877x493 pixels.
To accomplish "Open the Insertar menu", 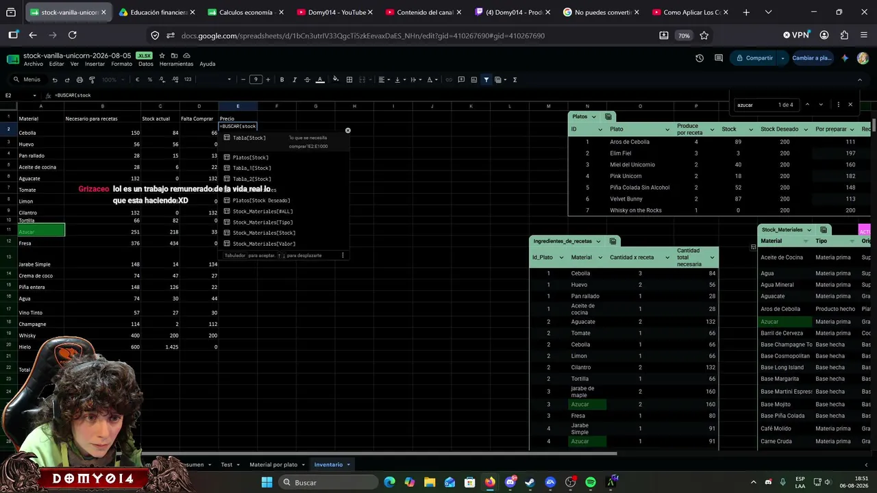I will click(x=95, y=64).
